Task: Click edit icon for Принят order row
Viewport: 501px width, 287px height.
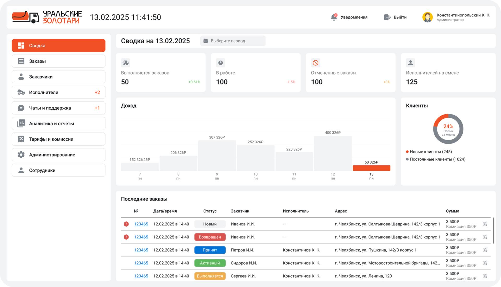Action: click(485, 250)
